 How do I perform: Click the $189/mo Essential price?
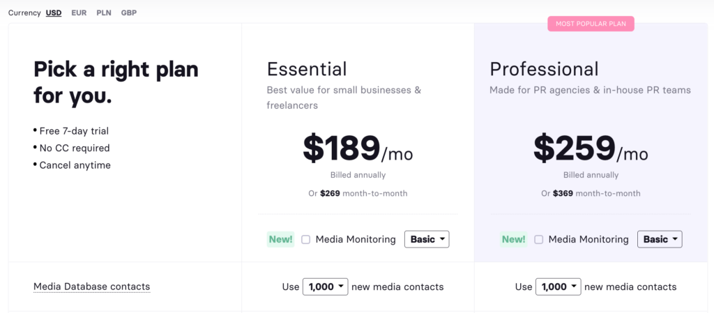(x=358, y=148)
